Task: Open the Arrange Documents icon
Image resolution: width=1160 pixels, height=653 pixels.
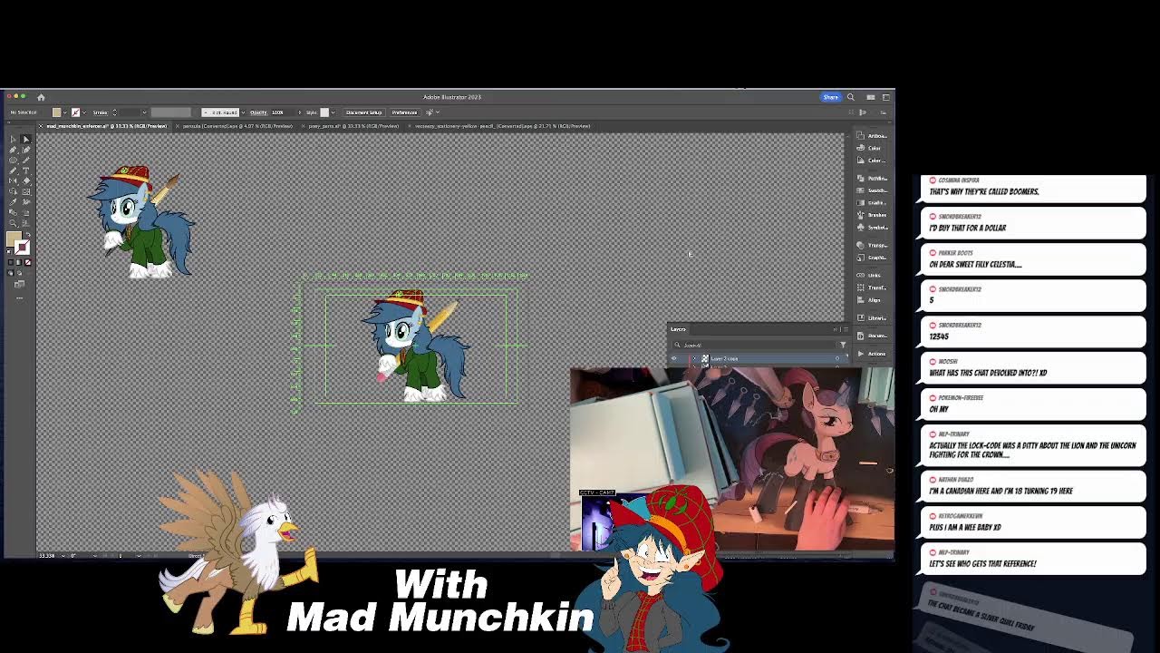Action: [x=870, y=97]
